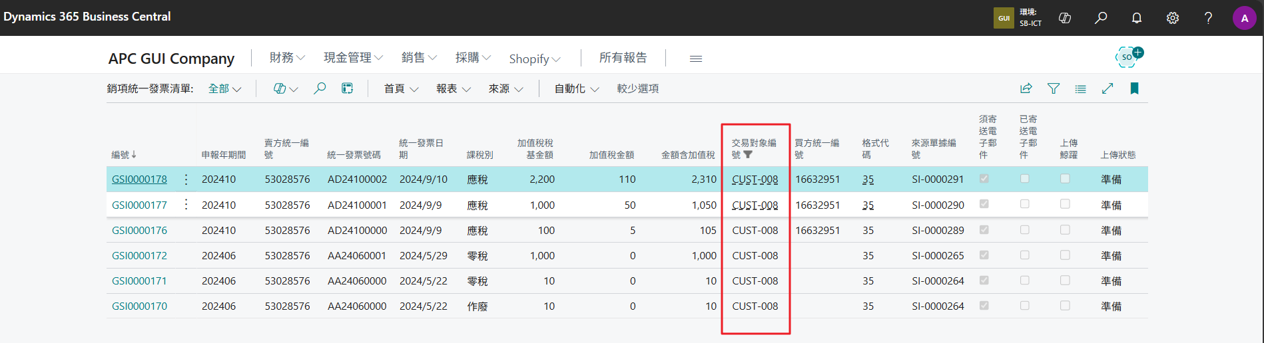The width and height of the screenshot is (1264, 343).
Task: Open Copilot dropdown in action bar
Action: [x=286, y=88]
